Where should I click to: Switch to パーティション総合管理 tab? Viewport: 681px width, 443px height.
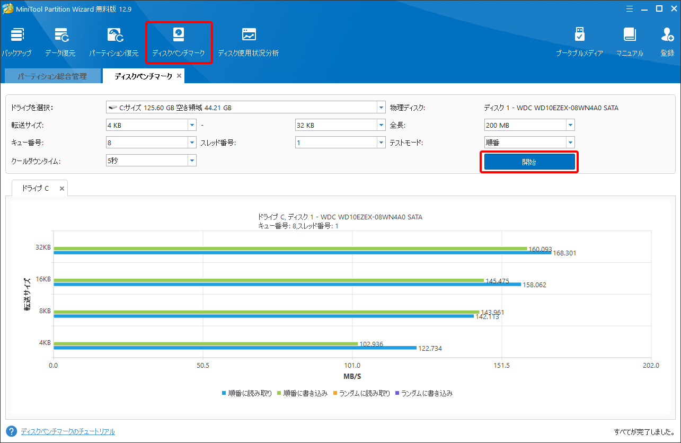[x=52, y=76]
